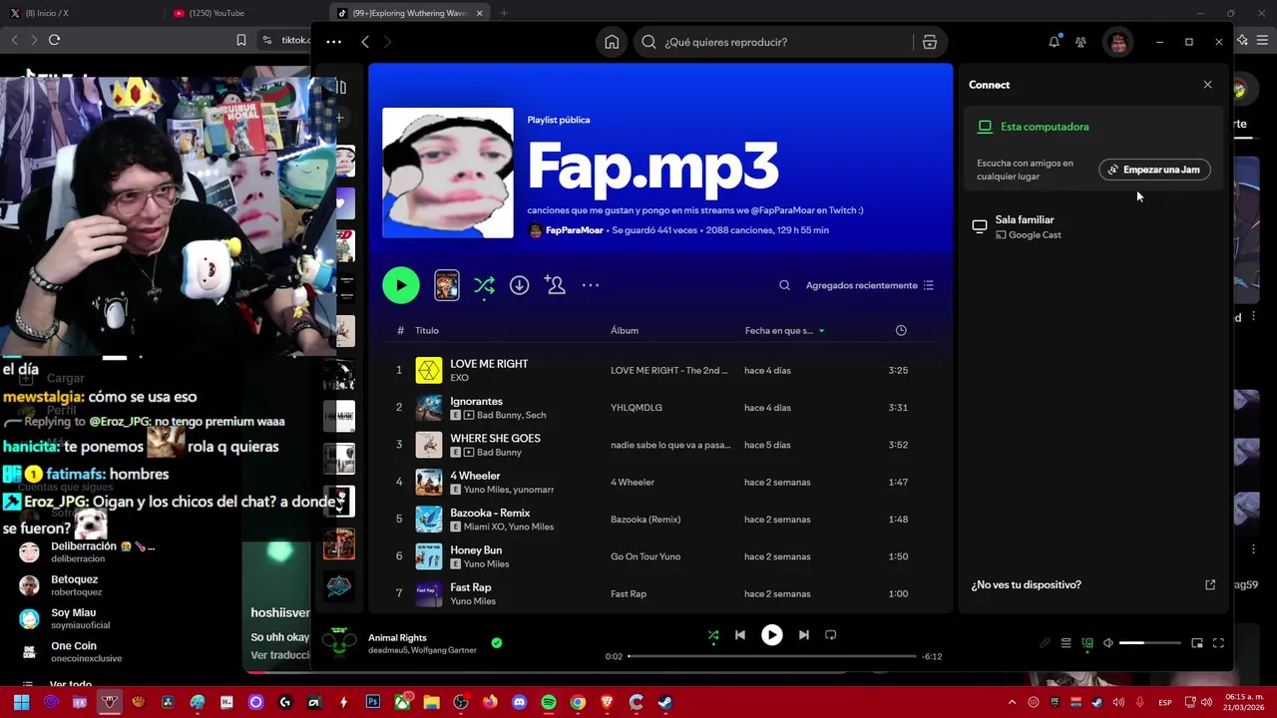Show hidden system tray icons
This screenshot has width=1277, height=718.
click(1012, 702)
